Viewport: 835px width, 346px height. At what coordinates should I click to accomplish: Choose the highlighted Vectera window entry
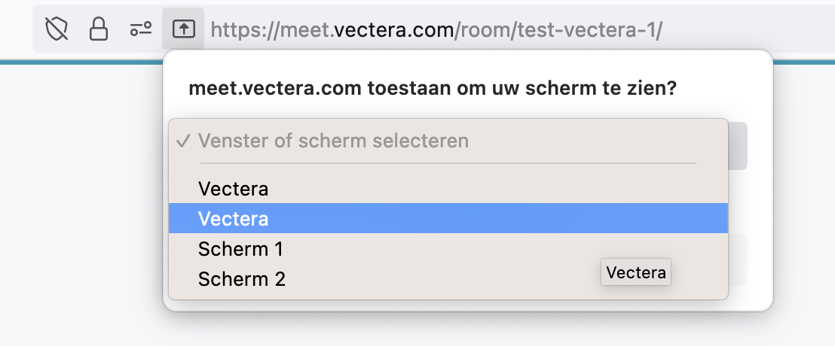(448, 218)
